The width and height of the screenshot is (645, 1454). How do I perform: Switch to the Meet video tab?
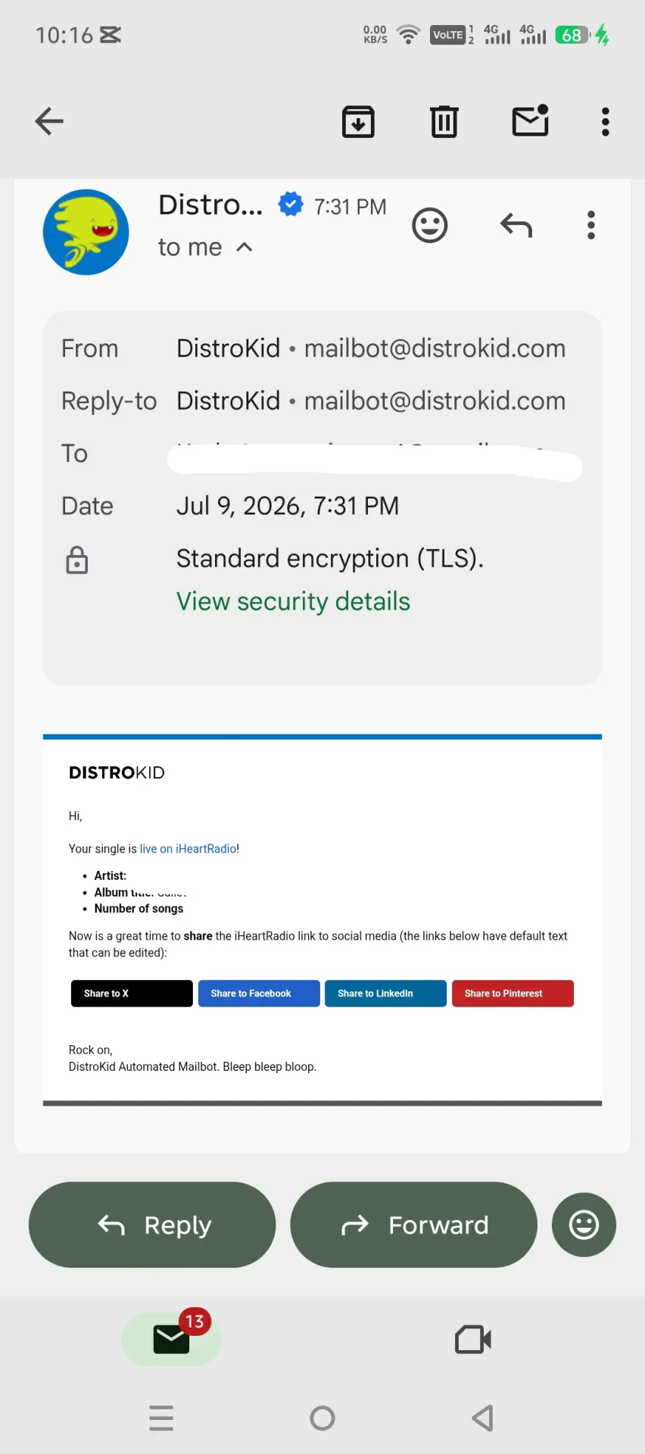coord(473,1340)
